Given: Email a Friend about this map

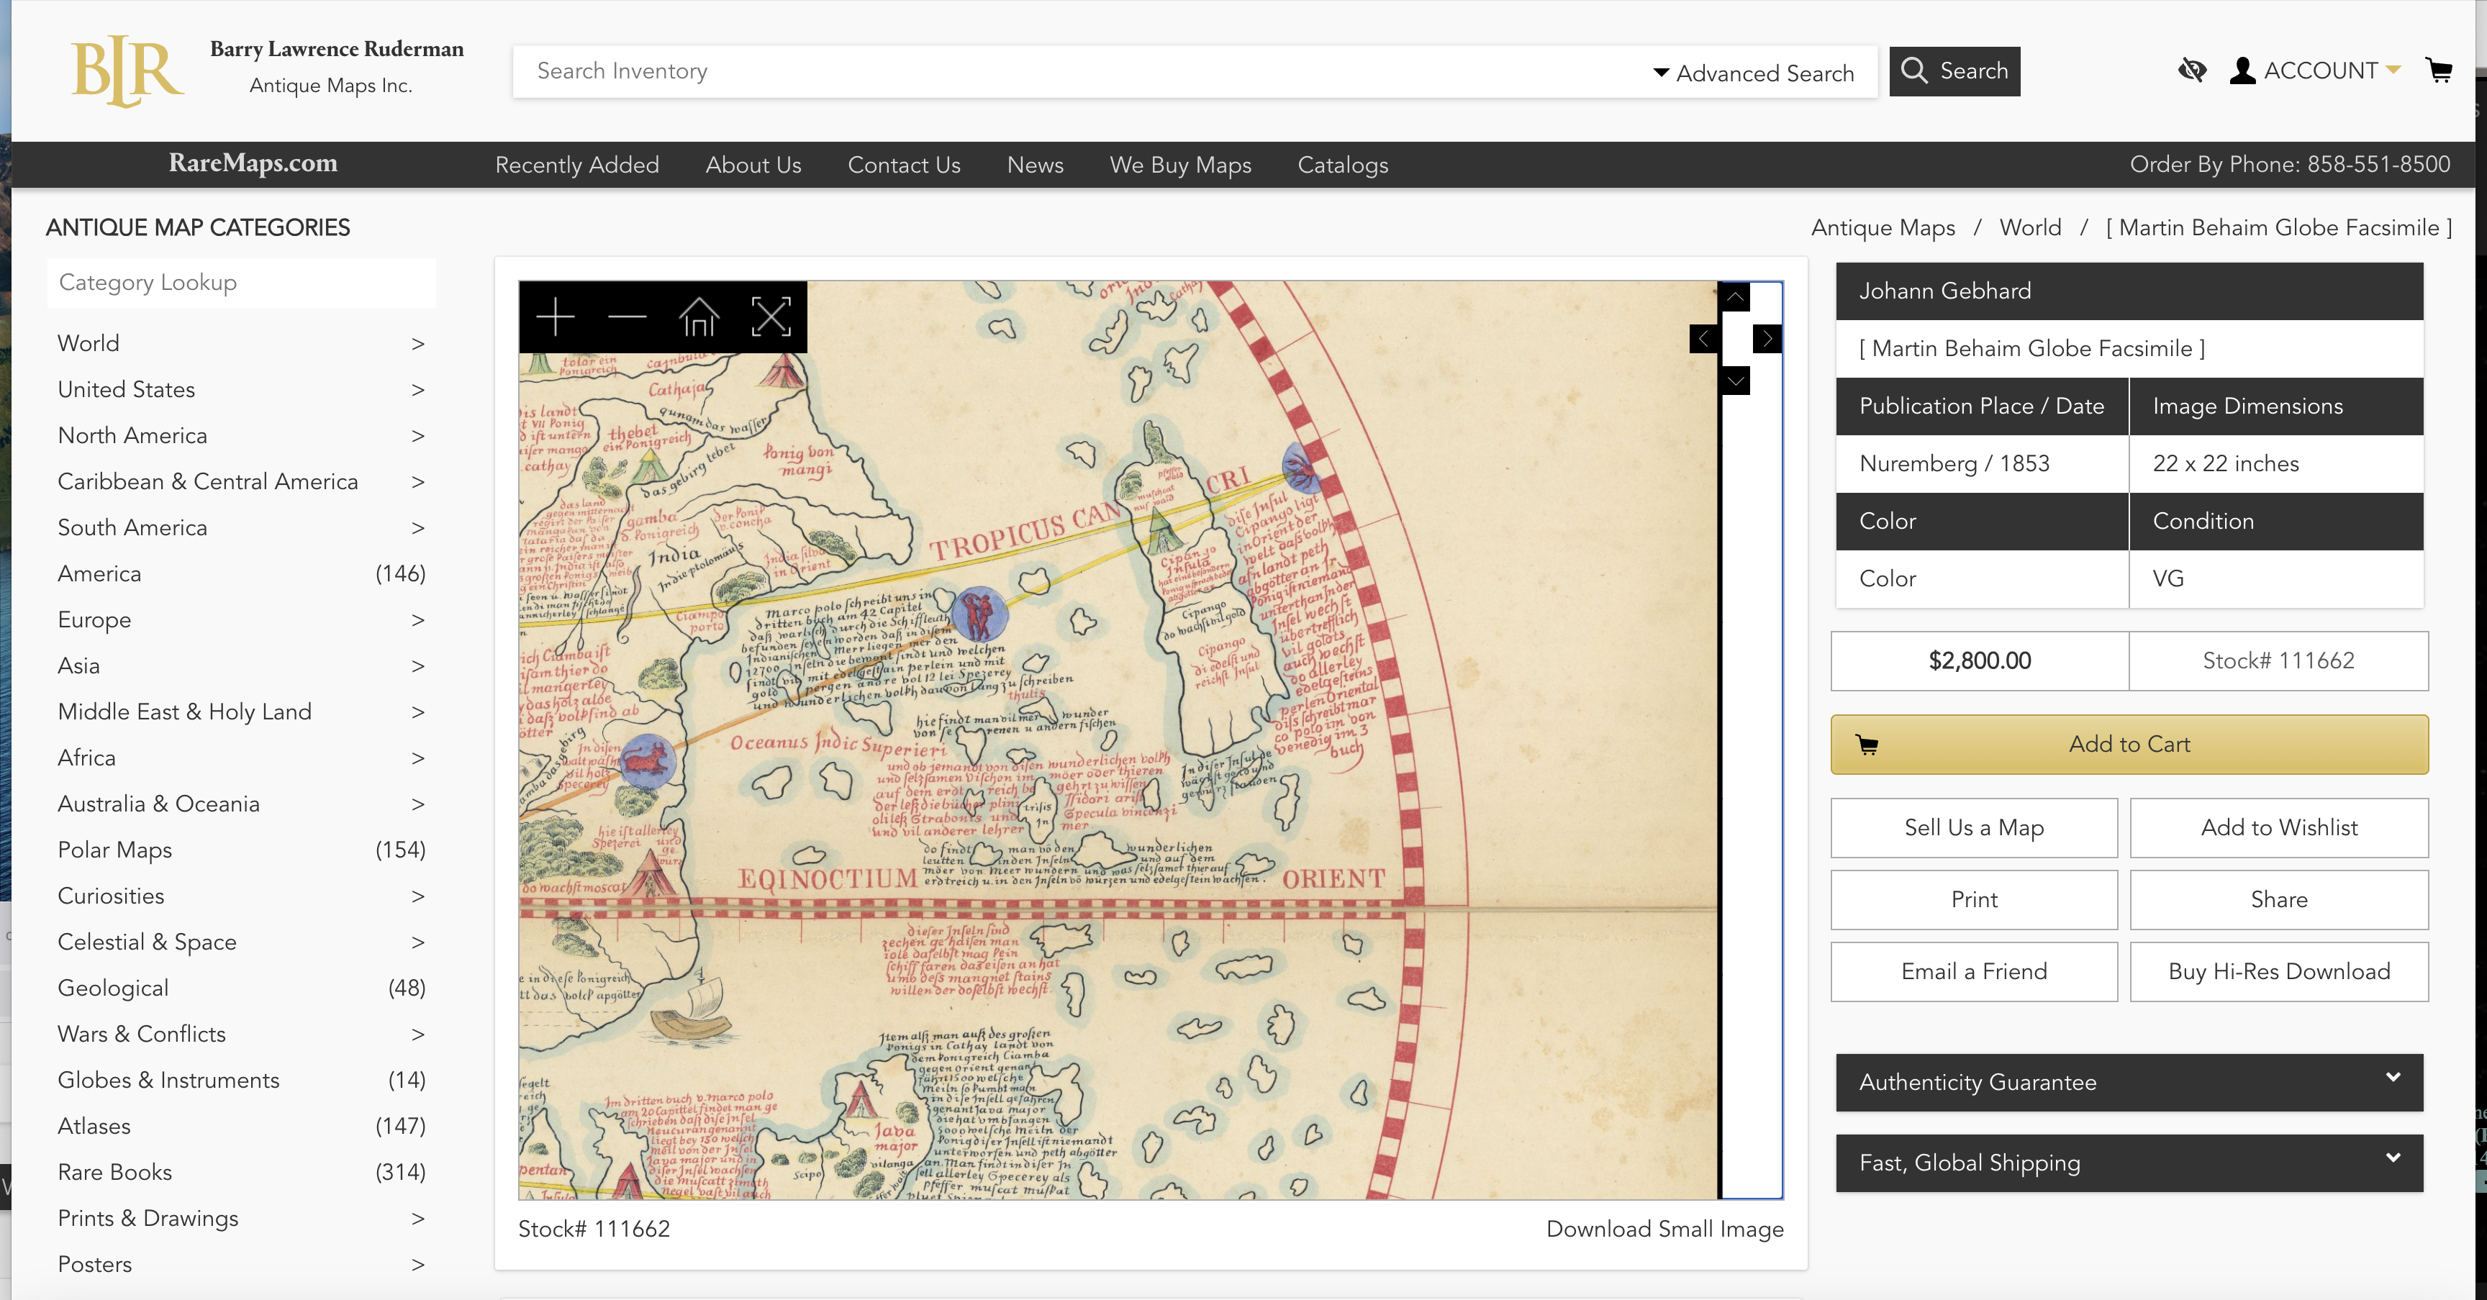Looking at the screenshot, I should pyautogui.click(x=1973, y=972).
